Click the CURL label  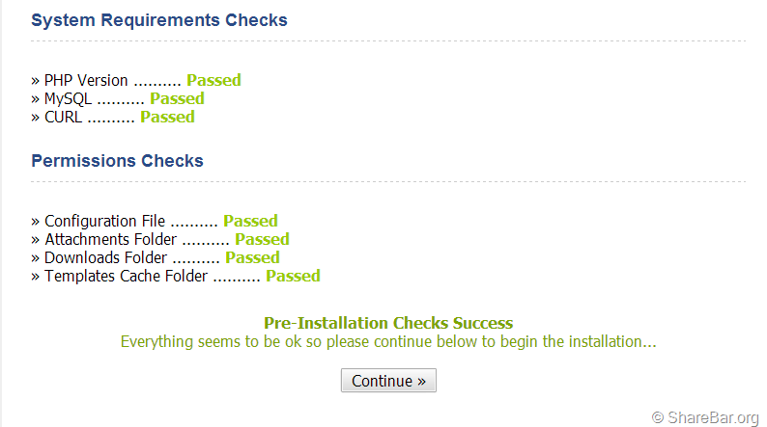(64, 118)
